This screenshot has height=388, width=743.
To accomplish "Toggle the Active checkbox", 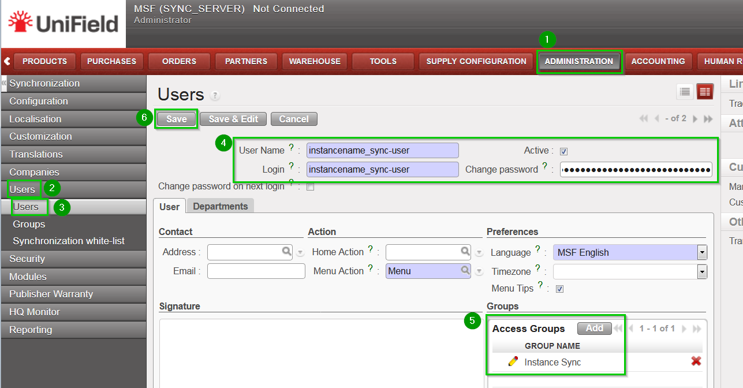I will [564, 151].
